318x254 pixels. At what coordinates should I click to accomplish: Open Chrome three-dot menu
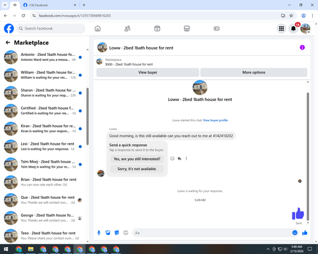tap(312, 16)
